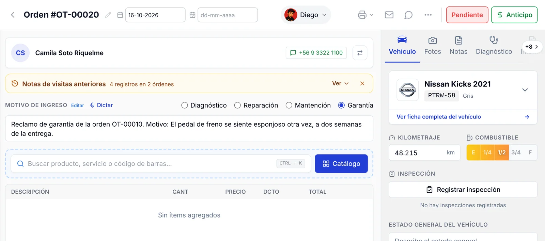The width and height of the screenshot is (545, 241).
Task: Expand the Nissan Kicks 2021 vehicle card
Action: click(x=525, y=90)
